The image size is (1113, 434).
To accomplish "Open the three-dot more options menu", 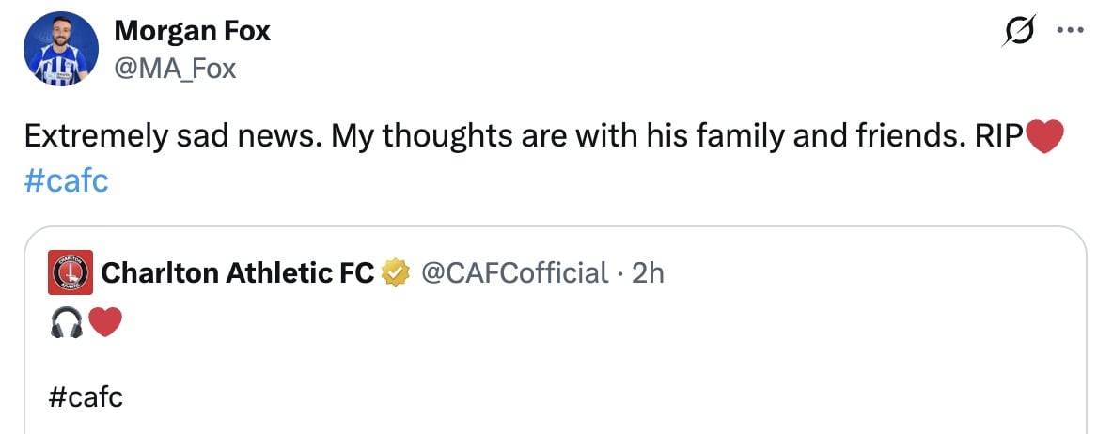I will point(1071,30).
